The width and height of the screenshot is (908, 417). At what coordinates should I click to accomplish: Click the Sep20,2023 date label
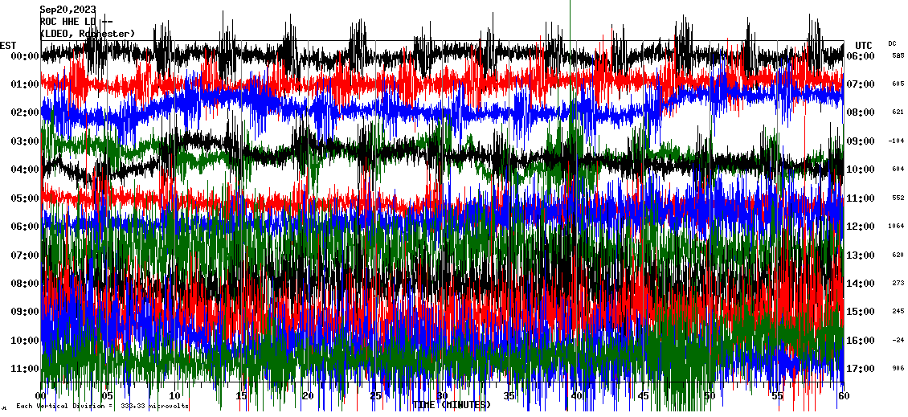click(67, 10)
